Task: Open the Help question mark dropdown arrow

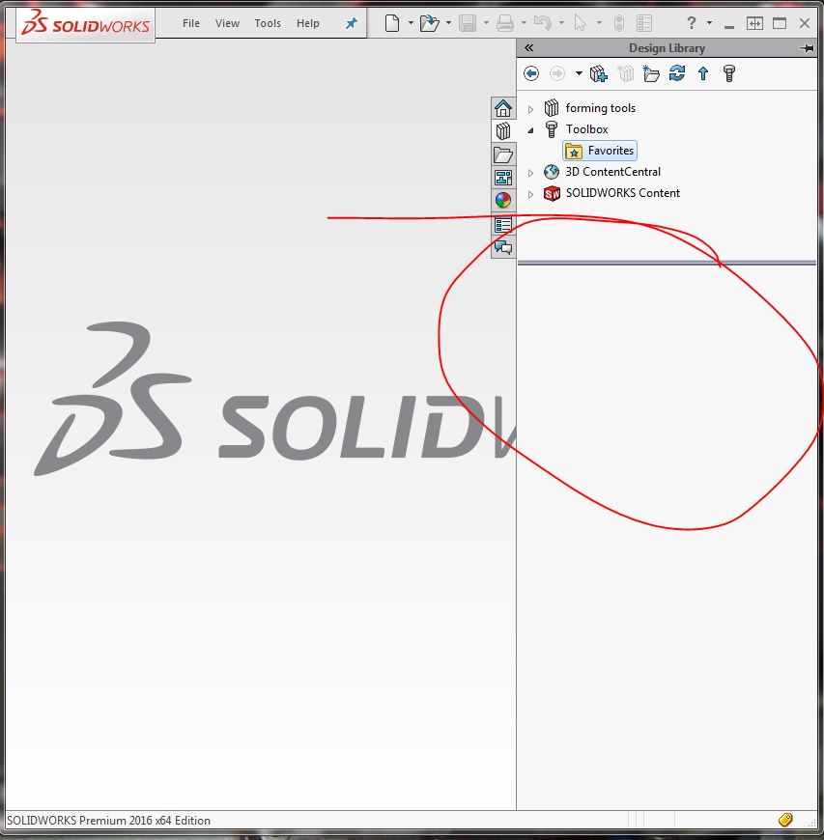Action: pyautogui.click(x=709, y=23)
